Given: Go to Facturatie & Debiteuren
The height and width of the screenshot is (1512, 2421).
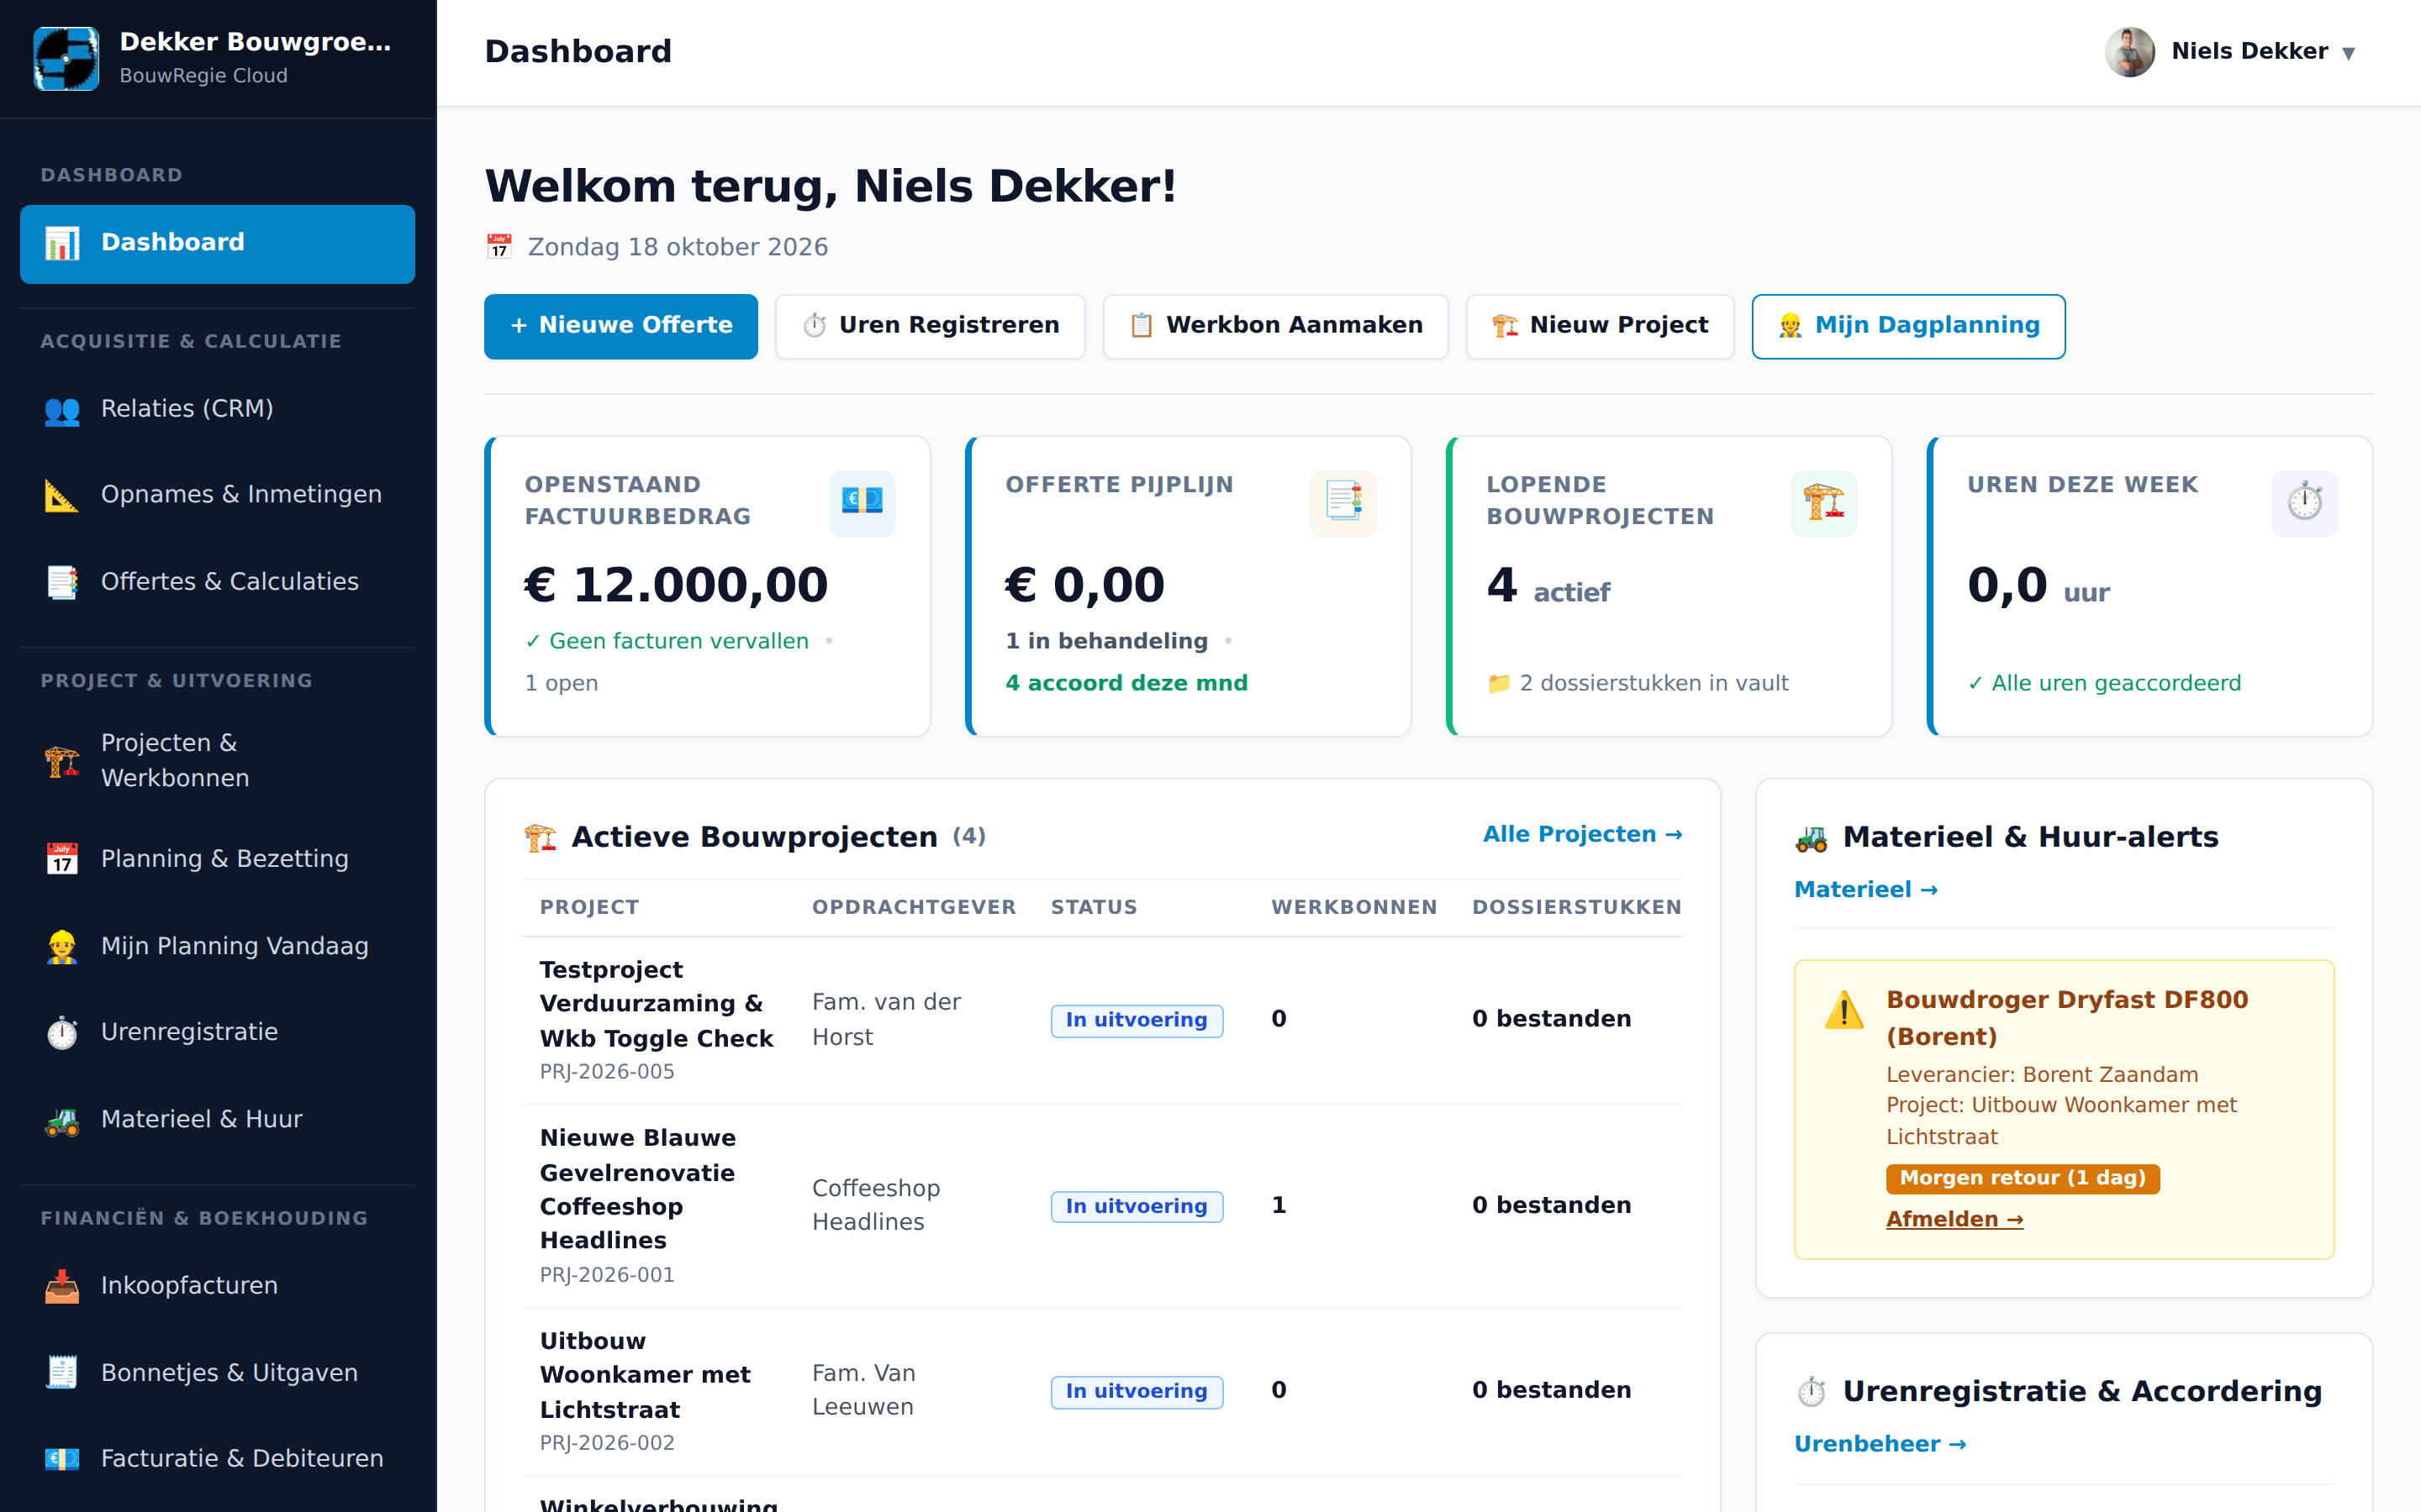Looking at the screenshot, I should click(x=217, y=1459).
